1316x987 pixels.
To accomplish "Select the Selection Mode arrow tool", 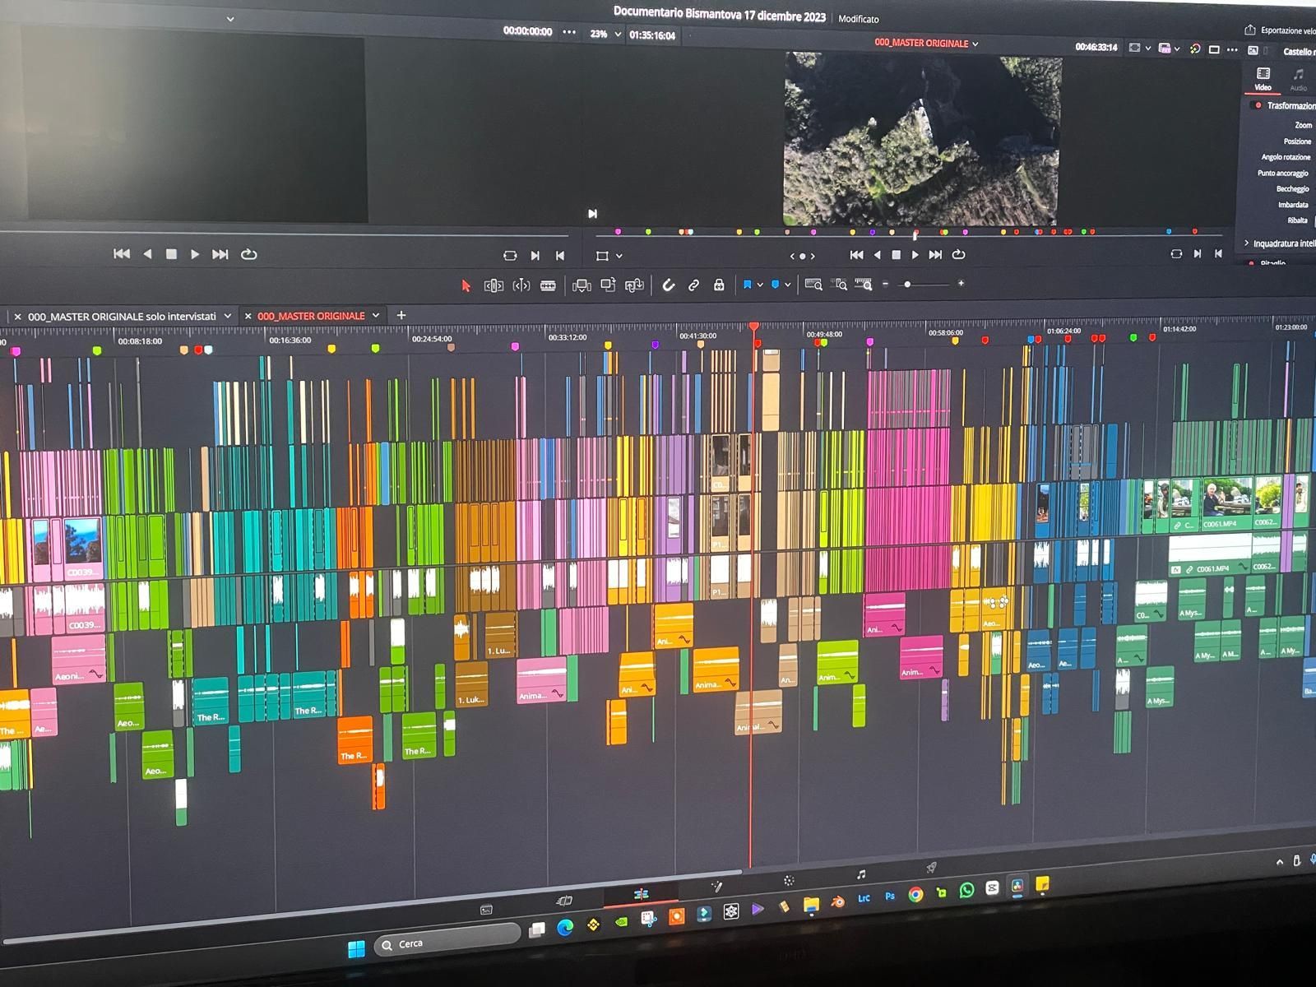I will pos(465,285).
